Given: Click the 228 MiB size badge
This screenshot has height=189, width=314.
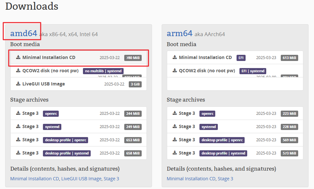Looking at the screenshot, I should 289,127.
